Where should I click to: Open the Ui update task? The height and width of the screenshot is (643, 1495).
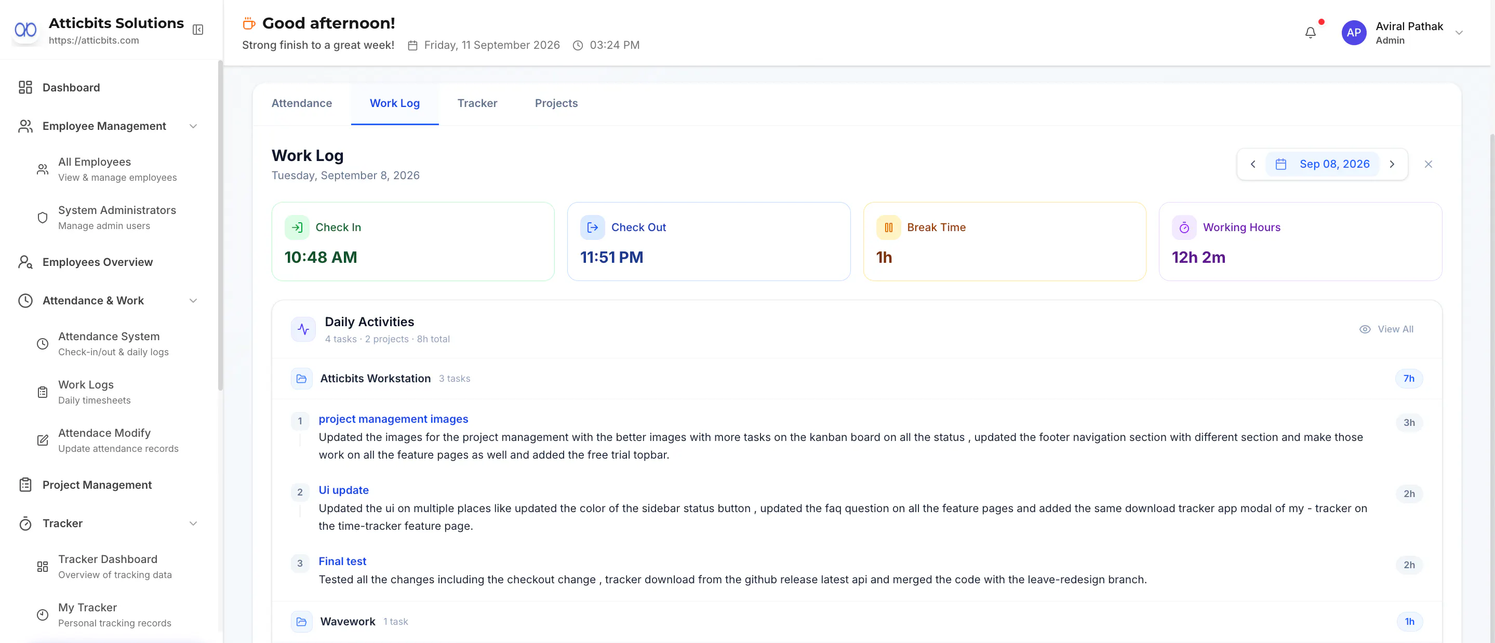pos(343,490)
